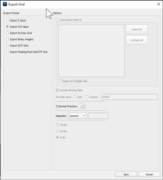163x180 pixels.
Task: Click the Uncheck All button
Action: click(137, 40)
